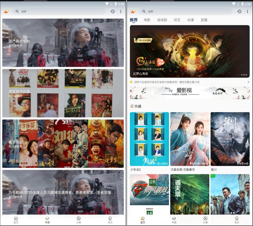Switch to the 直播 tab
The image size is (253, 226).
pos(204,20)
